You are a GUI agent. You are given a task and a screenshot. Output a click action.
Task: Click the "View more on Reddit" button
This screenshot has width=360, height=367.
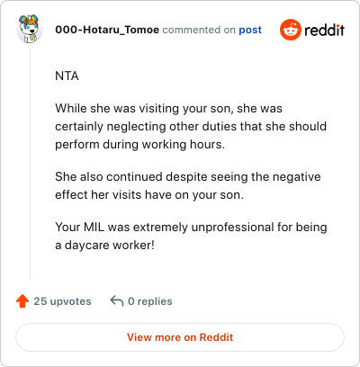click(x=180, y=337)
